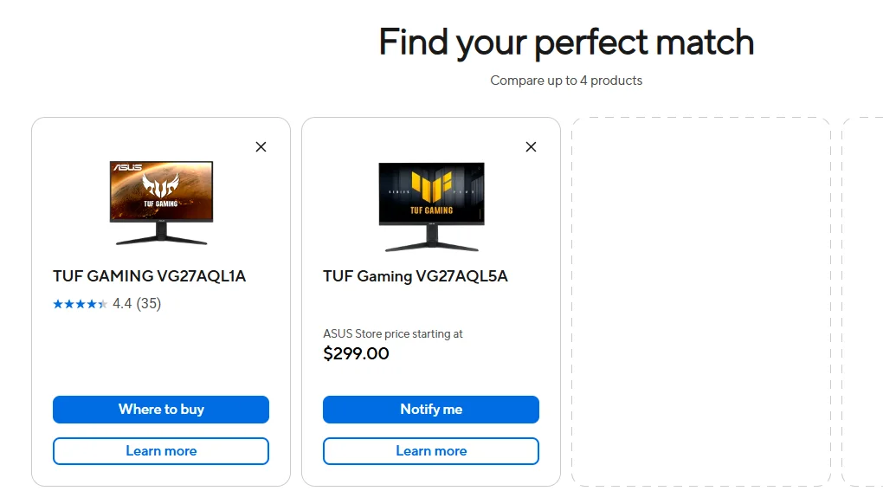Click the ASUS logo on the first monitor image
Viewport: 883px width, 504px height.
128,167
